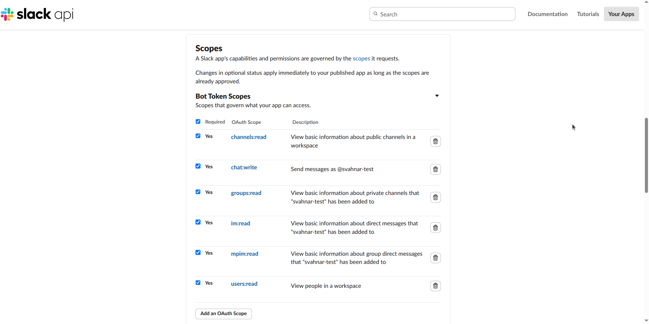Open the users:read scope link

[x=244, y=284]
